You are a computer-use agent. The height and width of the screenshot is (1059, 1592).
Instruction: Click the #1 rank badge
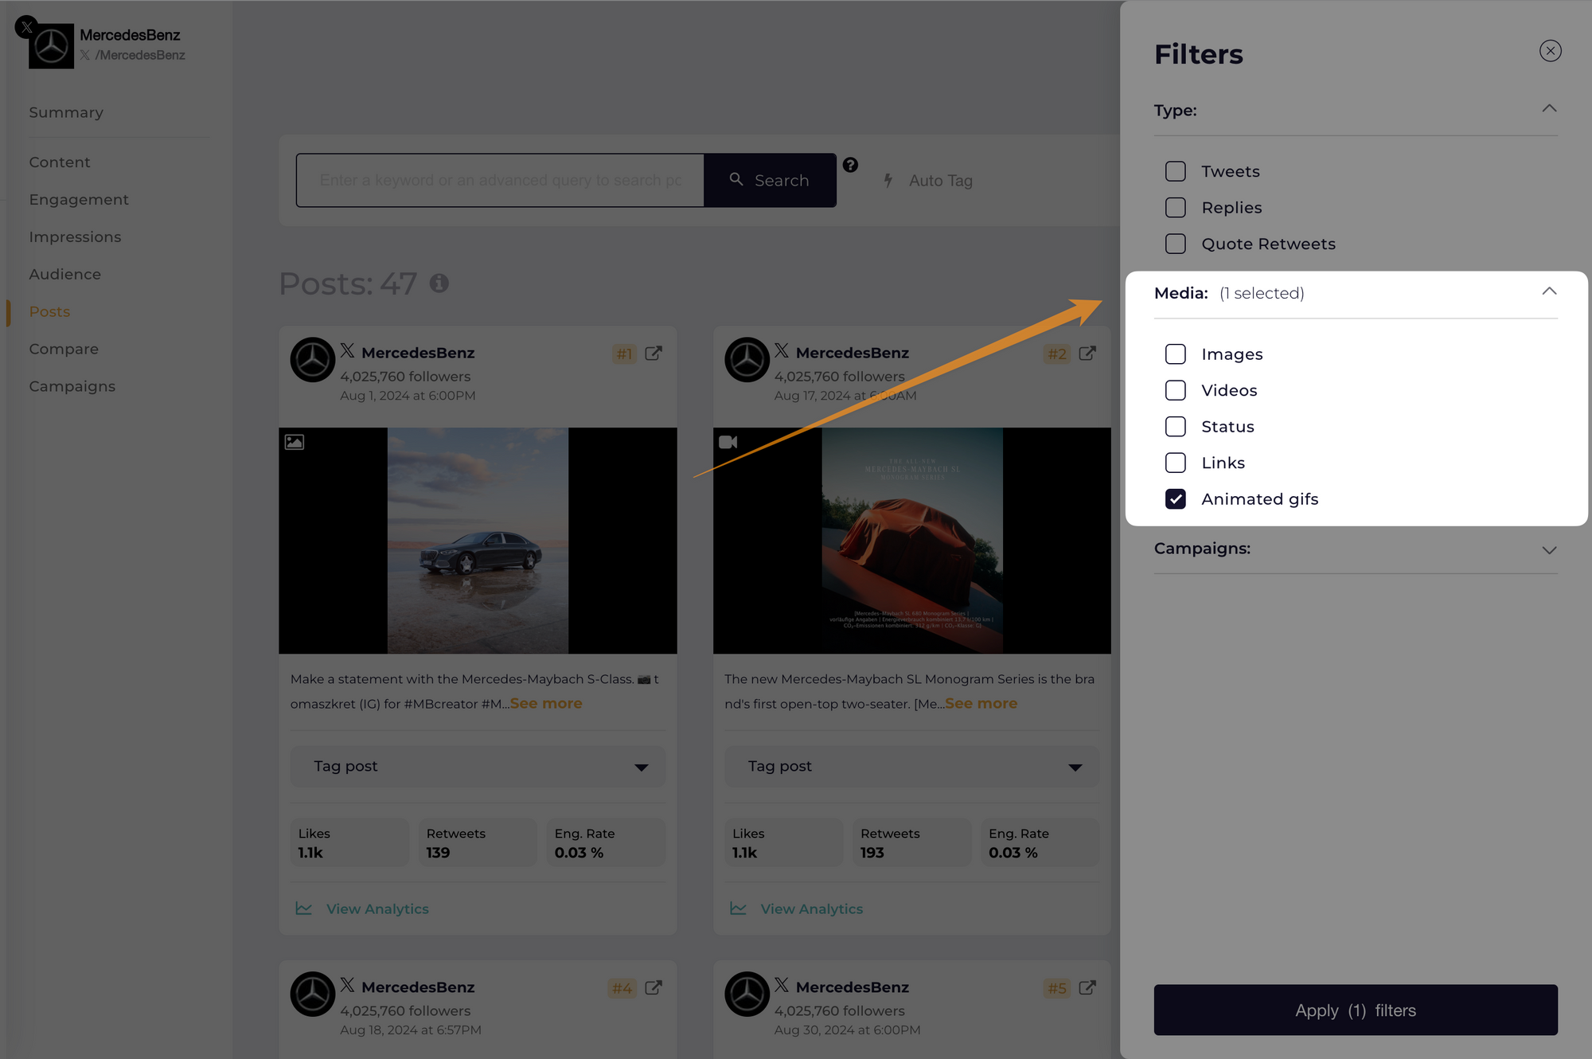point(624,354)
